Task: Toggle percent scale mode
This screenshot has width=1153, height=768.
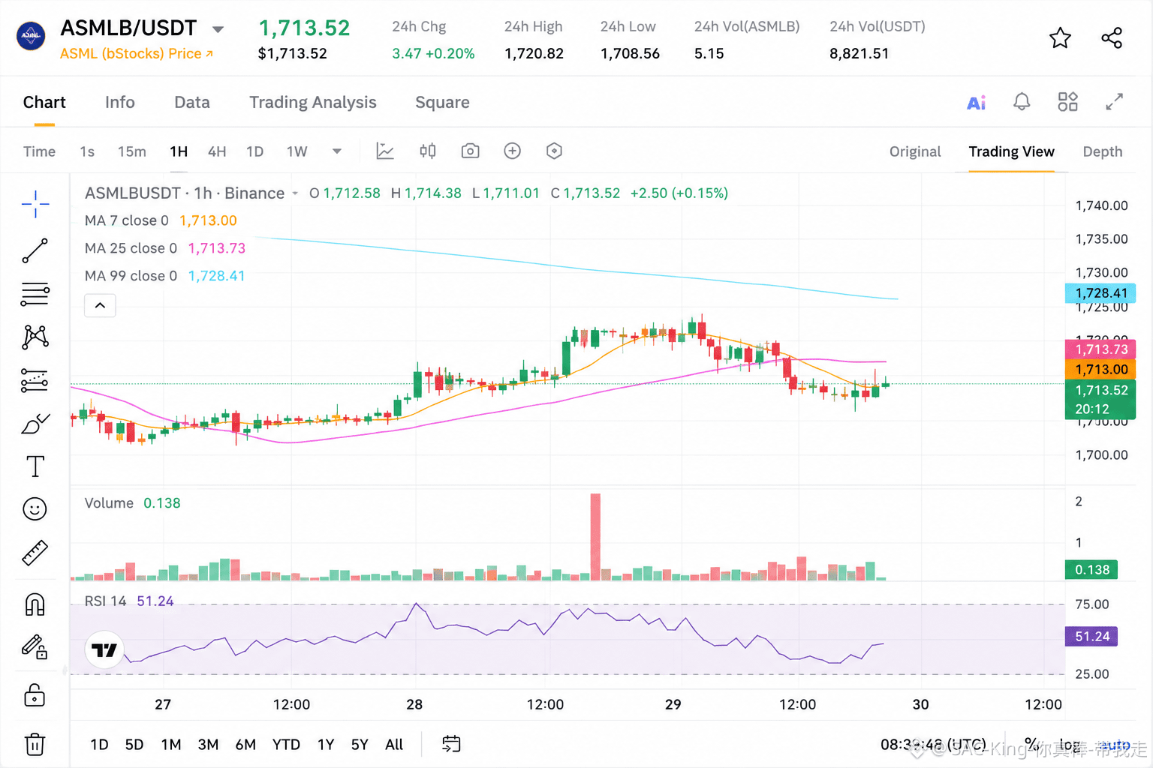Action: click(1032, 745)
